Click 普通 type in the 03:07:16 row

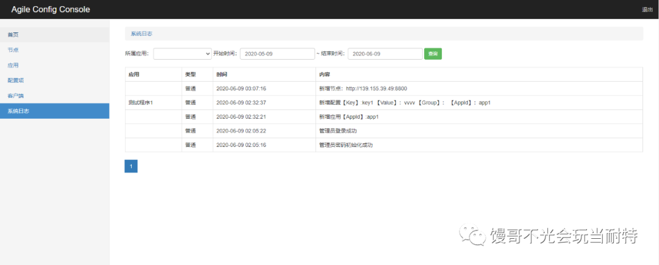(190, 88)
